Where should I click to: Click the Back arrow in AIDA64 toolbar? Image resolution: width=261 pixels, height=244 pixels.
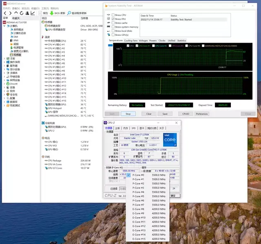click(x=5, y=13)
